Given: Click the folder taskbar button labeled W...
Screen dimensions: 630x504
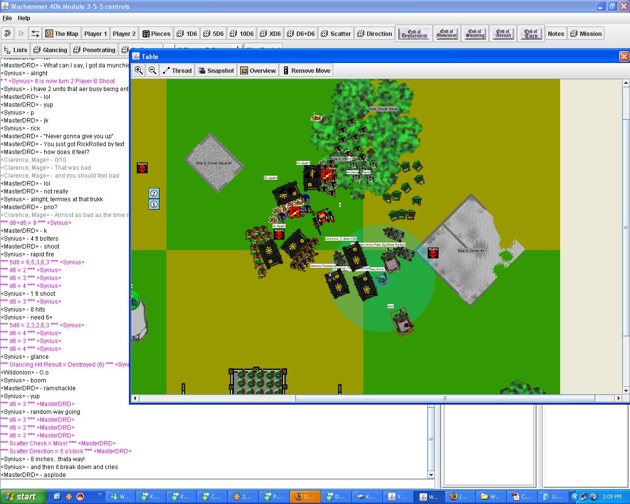Looking at the screenshot, I should [x=490, y=497].
